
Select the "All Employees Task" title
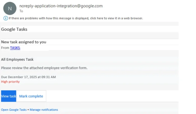(17, 60)
